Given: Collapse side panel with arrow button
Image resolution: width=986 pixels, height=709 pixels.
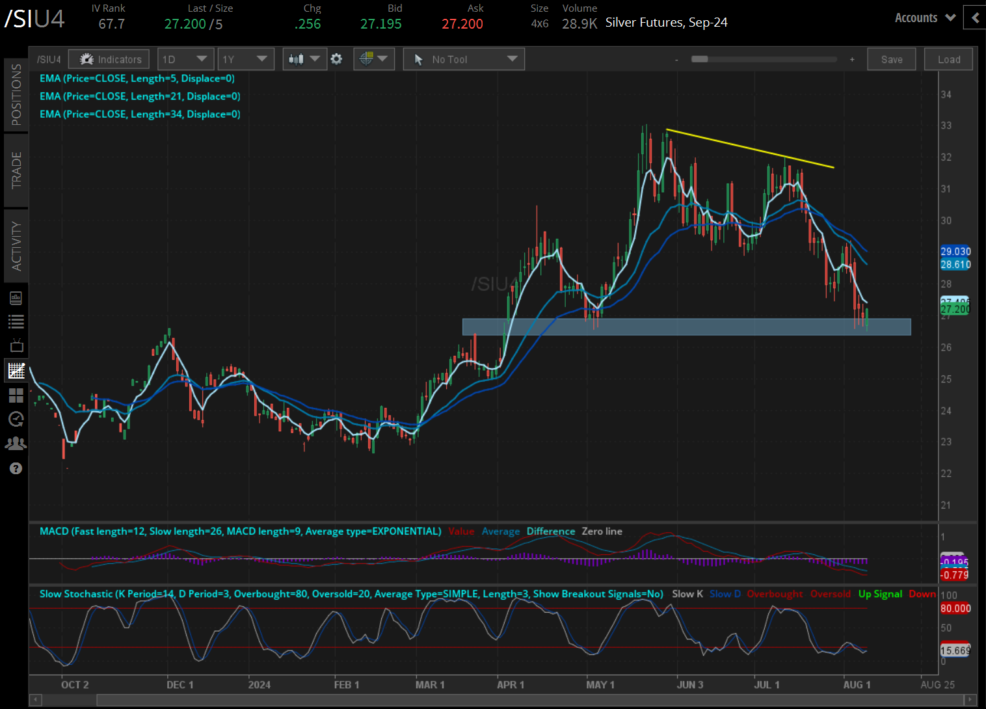Looking at the screenshot, I should click(974, 18).
